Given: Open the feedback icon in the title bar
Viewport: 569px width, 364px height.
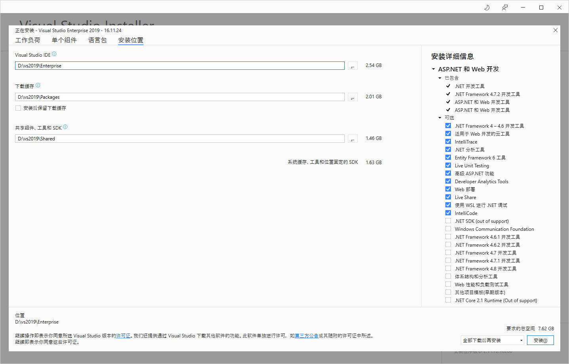Looking at the screenshot, I should [x=505, y=7].
